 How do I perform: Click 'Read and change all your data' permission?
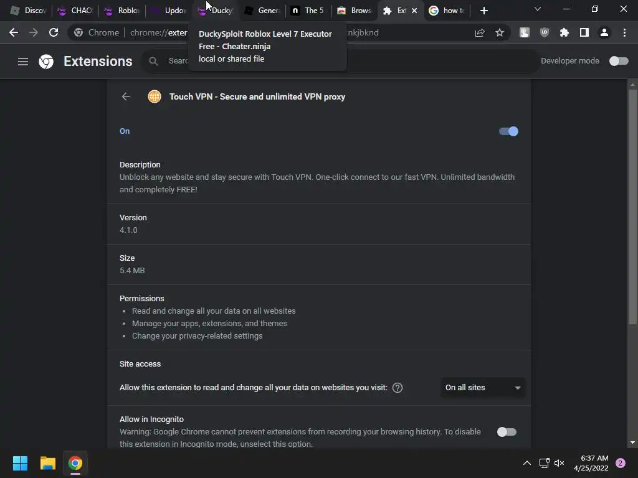point(214,311)
